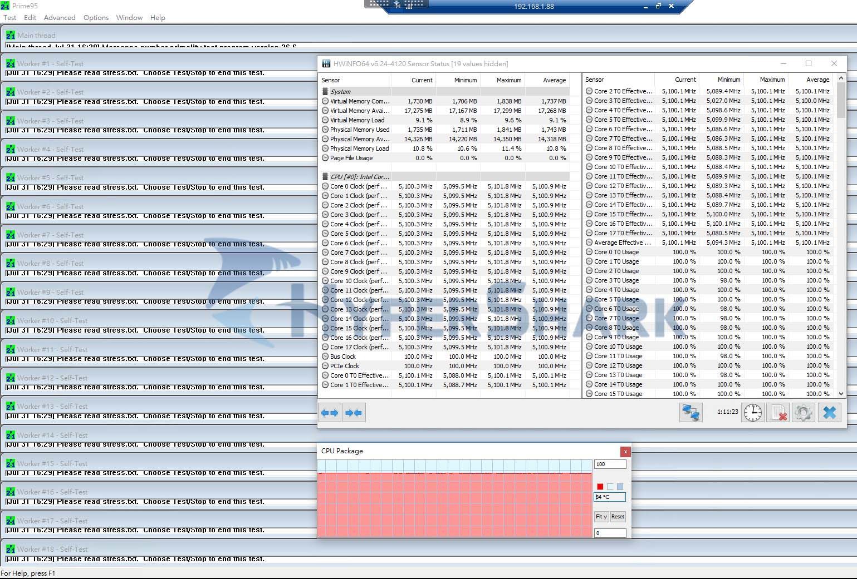The width and height of the screenshot is (857, 579).
Task: Select the red color swatch in CPU Package
Action: pyautogui.click(x=600, y=487)
